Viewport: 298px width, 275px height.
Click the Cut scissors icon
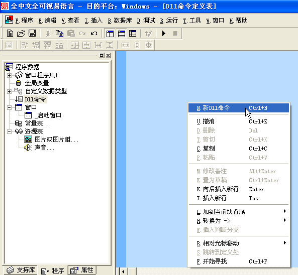coord(48,34)
